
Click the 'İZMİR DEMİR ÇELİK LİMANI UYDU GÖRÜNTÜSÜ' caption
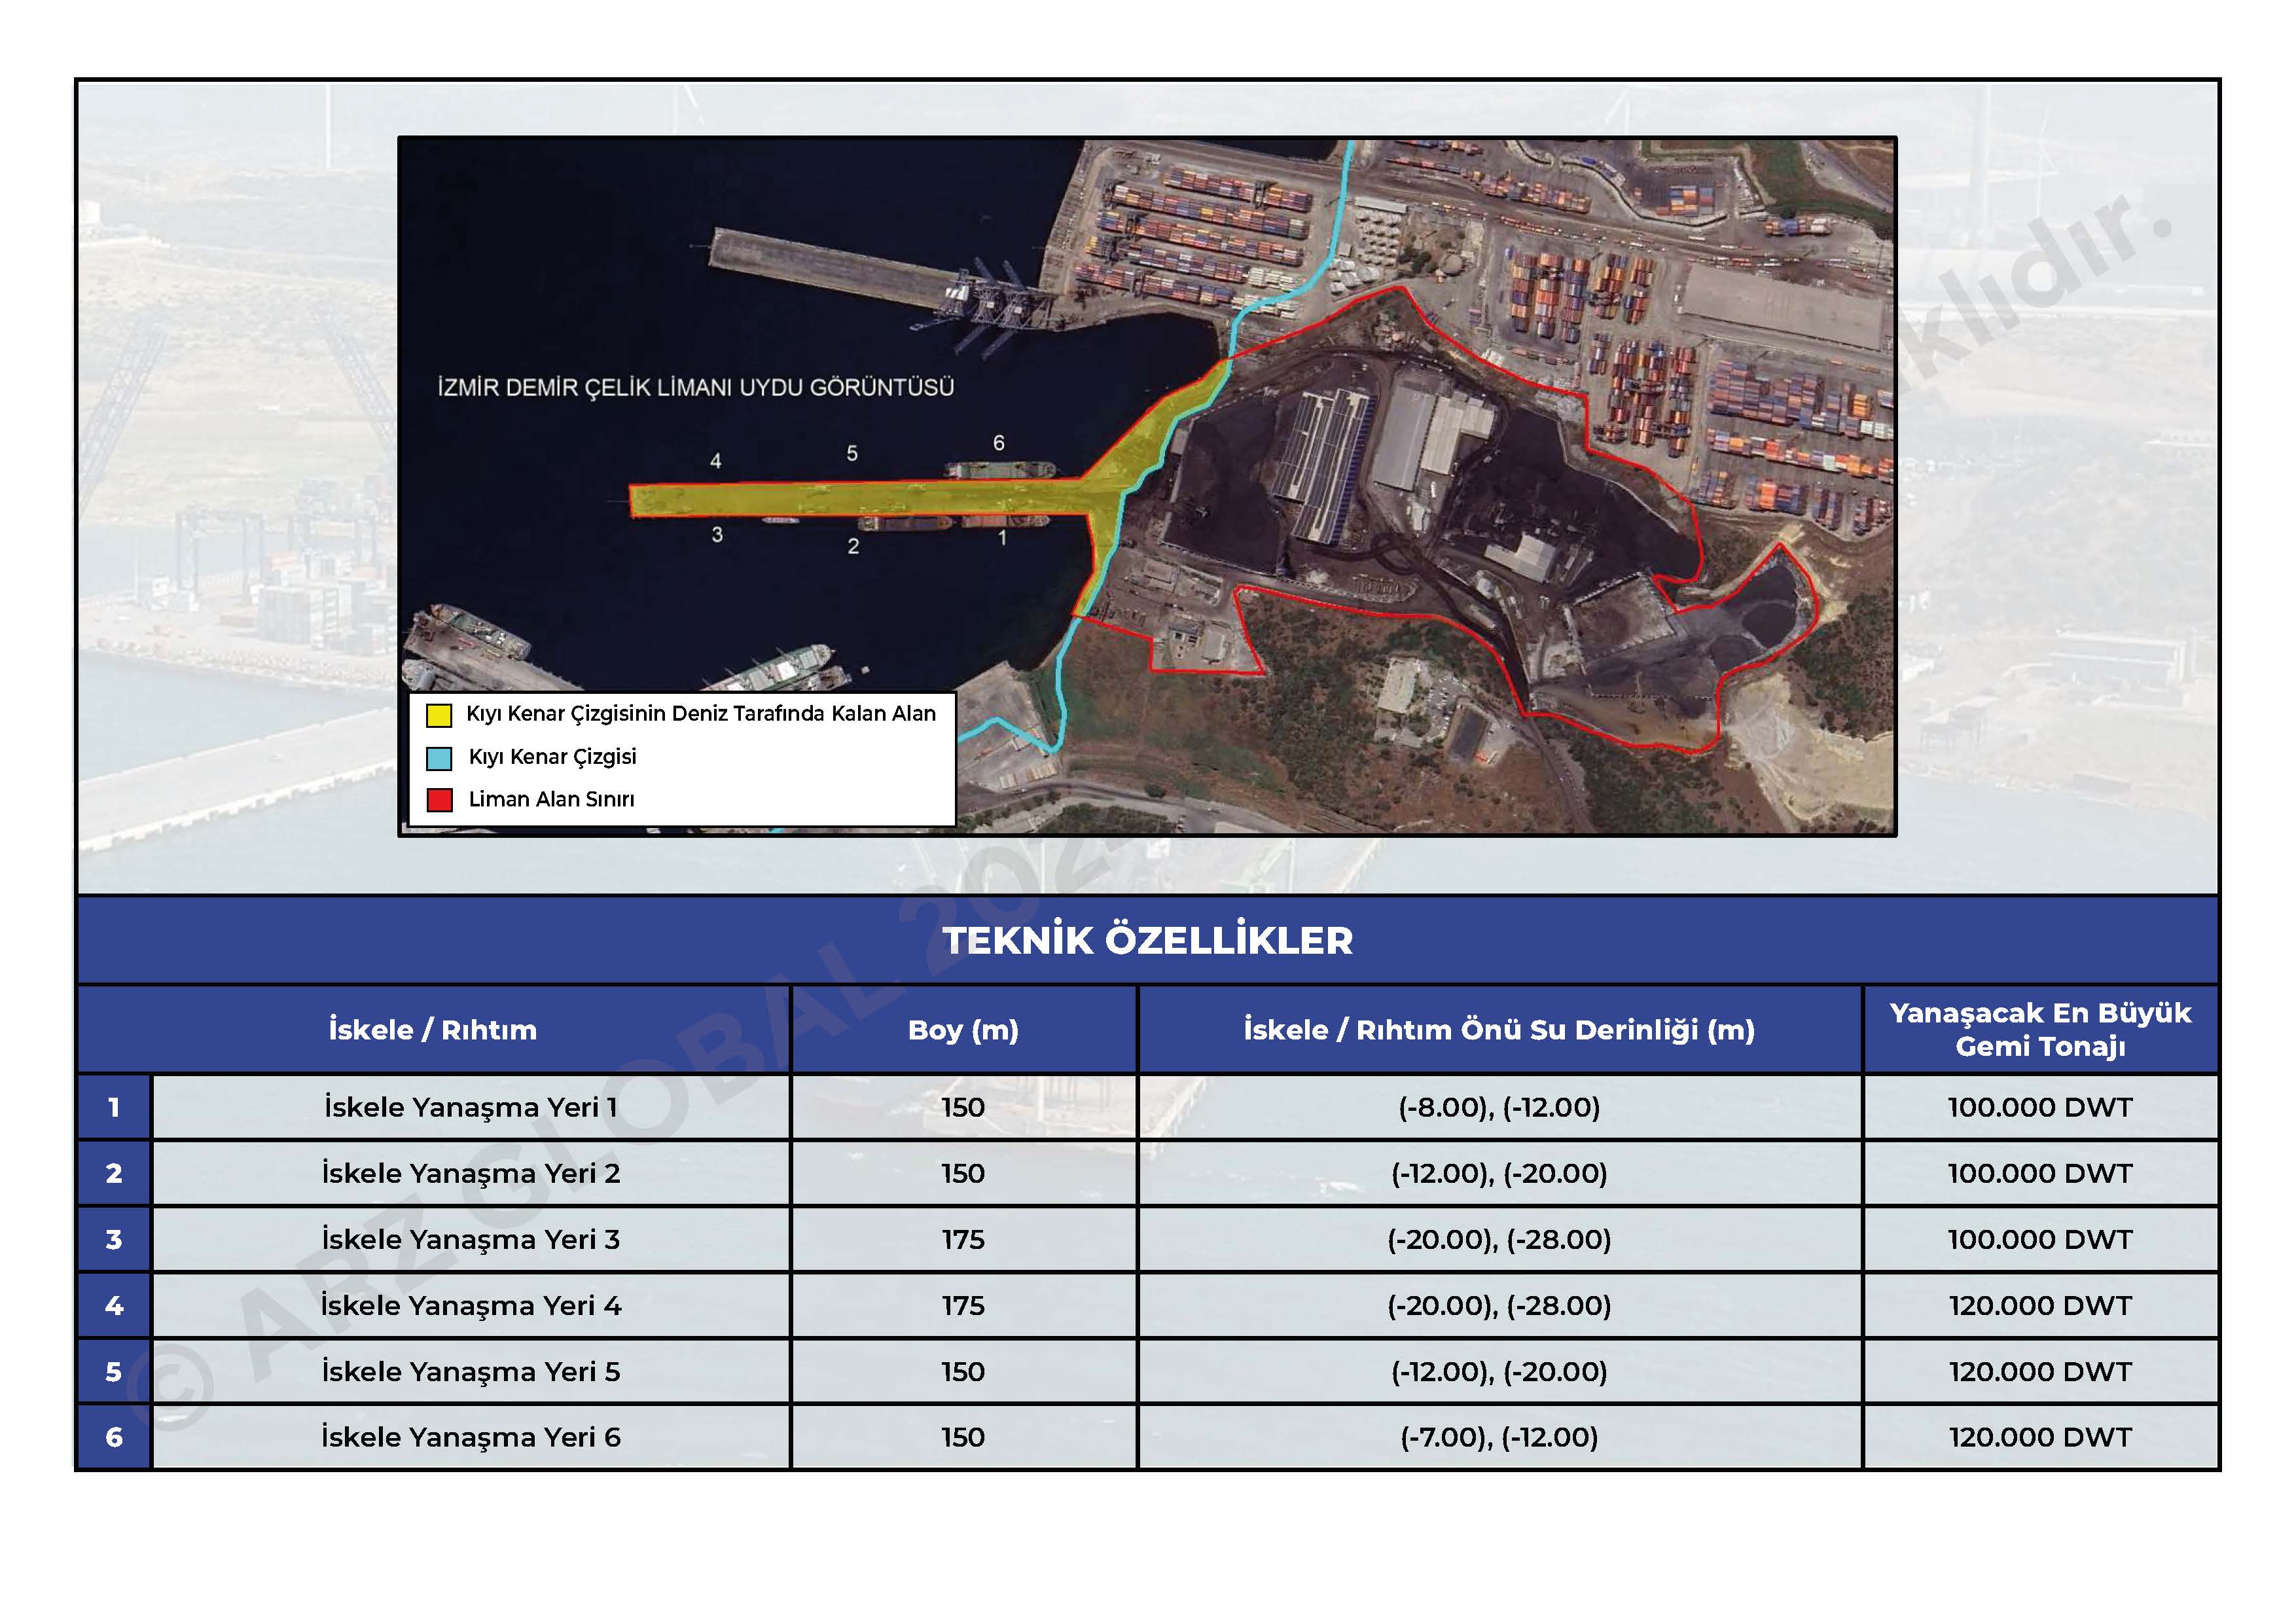pyautogui.click(x=696, y=388)
